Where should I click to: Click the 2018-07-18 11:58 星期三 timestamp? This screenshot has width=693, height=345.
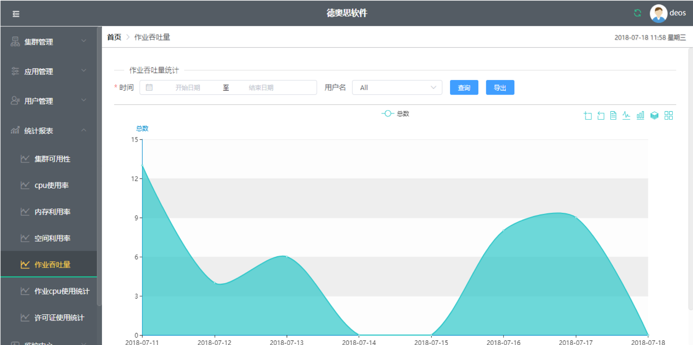tap(650, 37)
